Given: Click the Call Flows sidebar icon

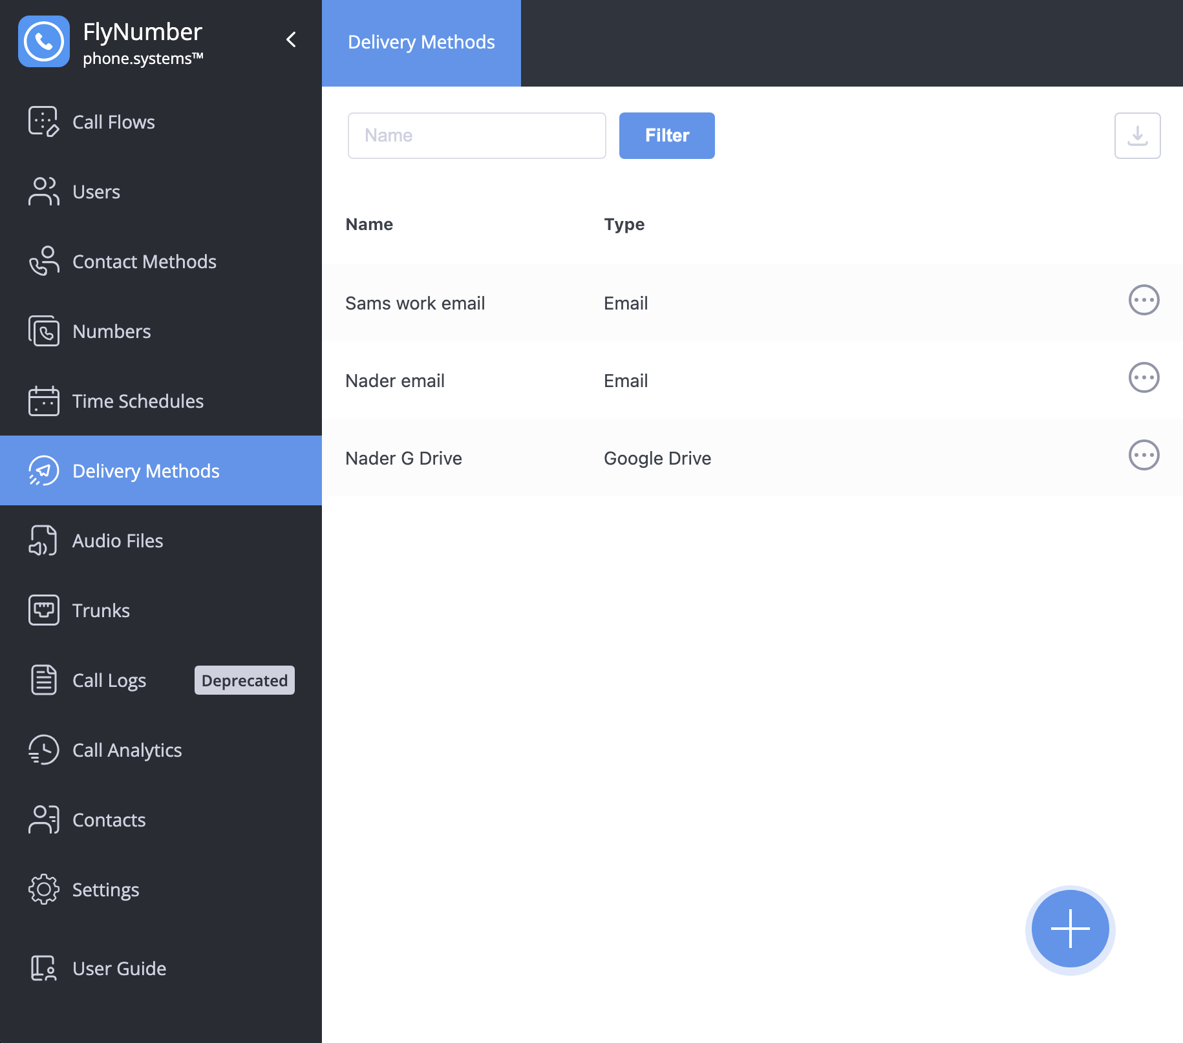Looking at the screenshot, I should pos(44,121).
